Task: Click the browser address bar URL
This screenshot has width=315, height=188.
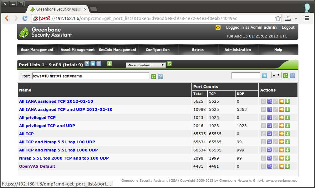Action: pyautogui.click(x=153, y=18)
